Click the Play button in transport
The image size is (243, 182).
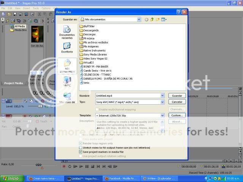81,166
